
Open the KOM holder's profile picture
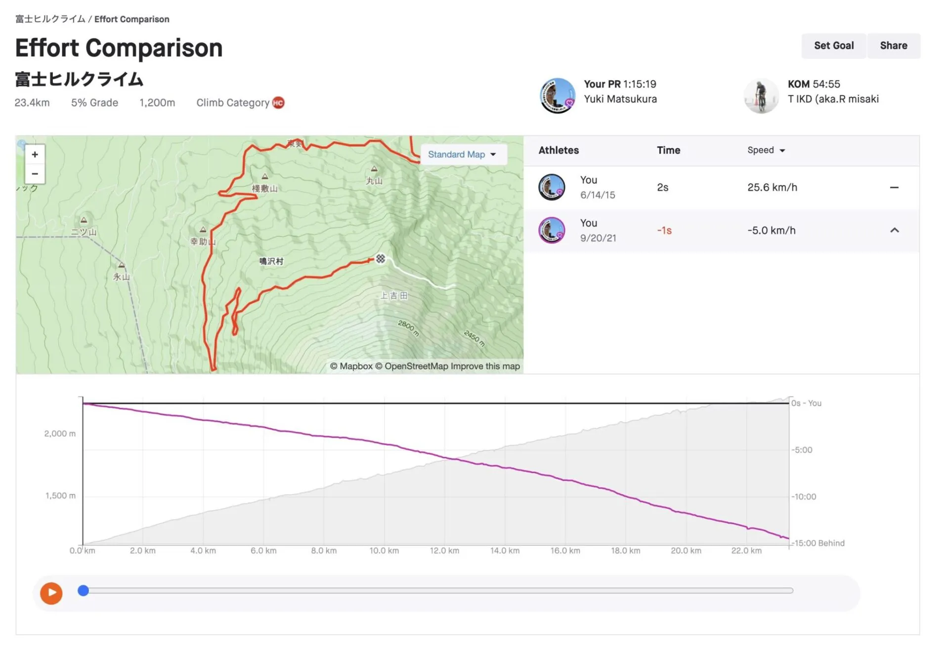pyautogui.click(x=761, y=95)
